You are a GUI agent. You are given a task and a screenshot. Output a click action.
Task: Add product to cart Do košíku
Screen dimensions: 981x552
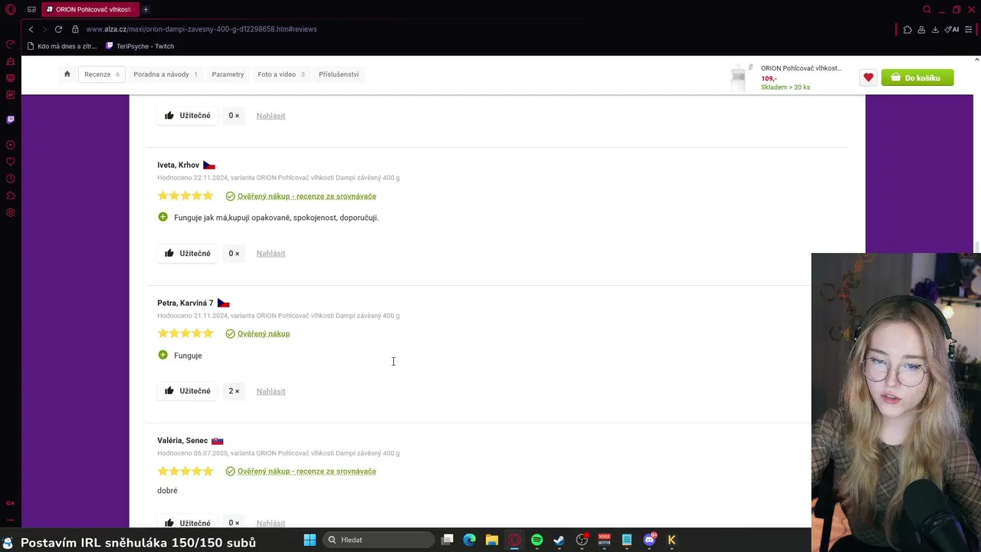pos(917,77)
